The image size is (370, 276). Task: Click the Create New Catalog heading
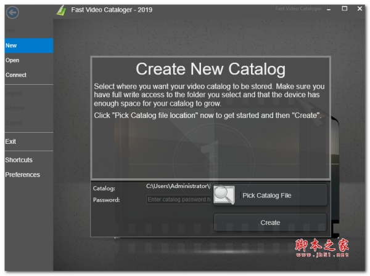click(210, 69)
